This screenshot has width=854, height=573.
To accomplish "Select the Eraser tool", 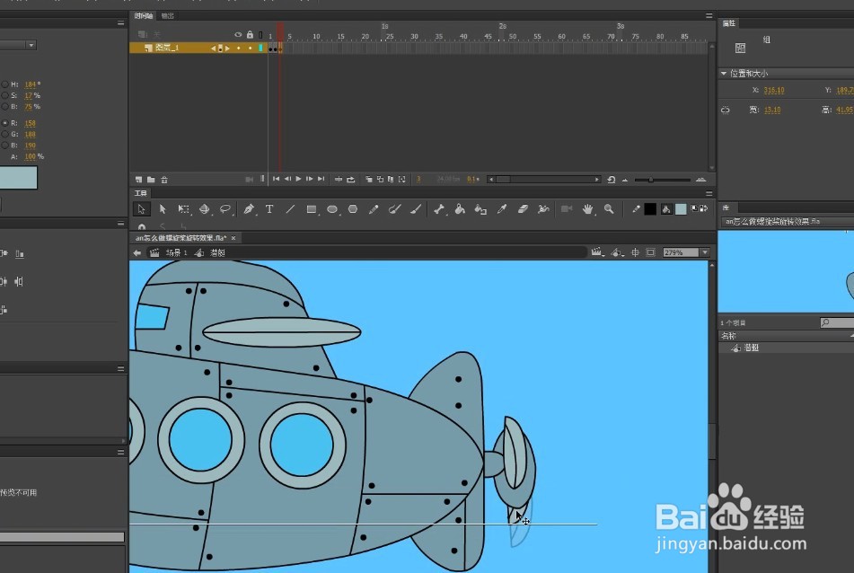I will click(523, 209).
